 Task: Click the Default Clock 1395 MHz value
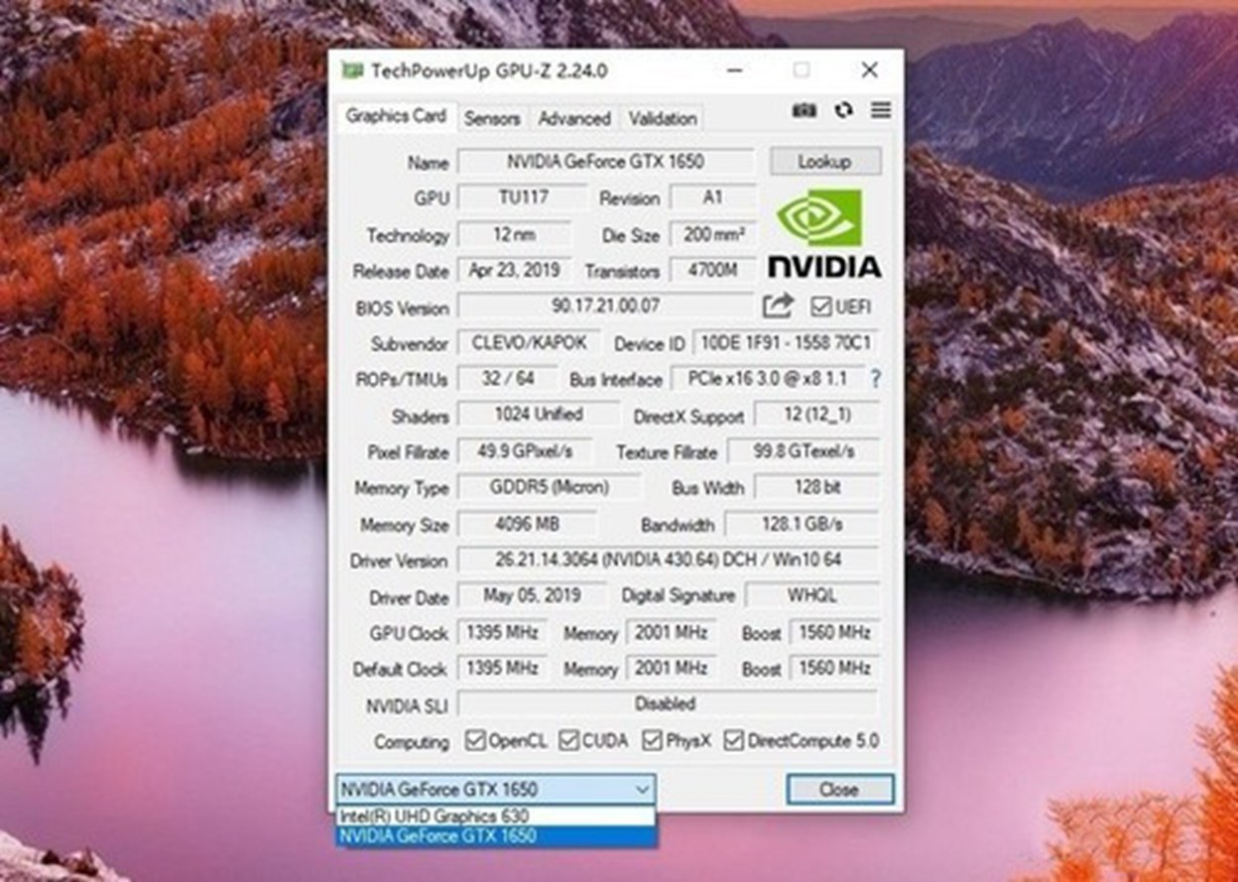pos(502,668)
